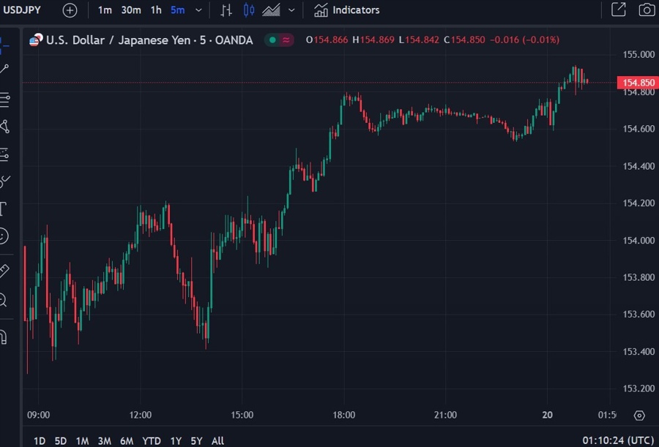Click the C154.850 close value

coord(464,40)
